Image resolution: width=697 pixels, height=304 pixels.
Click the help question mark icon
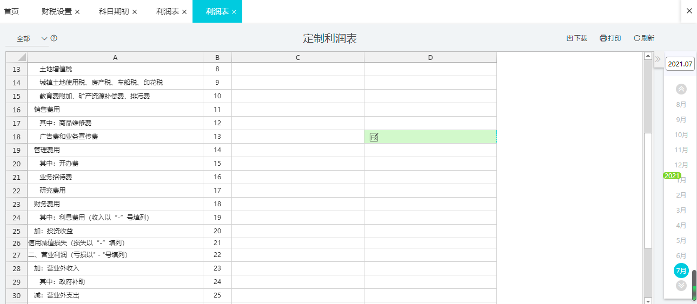coord(54,38)
